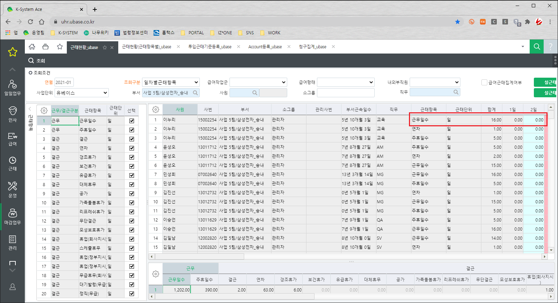
Task: Open the 사업단위 dropdown showing 유베이스
Action: point(82,93)
